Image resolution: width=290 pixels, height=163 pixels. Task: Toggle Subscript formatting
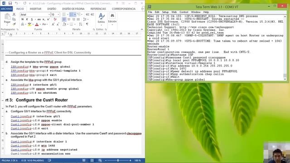click(x=43, y=19)
